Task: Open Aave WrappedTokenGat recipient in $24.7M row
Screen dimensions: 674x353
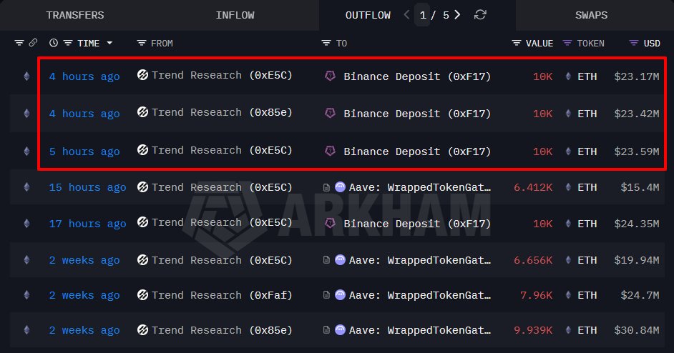Action: pos(419,295)
